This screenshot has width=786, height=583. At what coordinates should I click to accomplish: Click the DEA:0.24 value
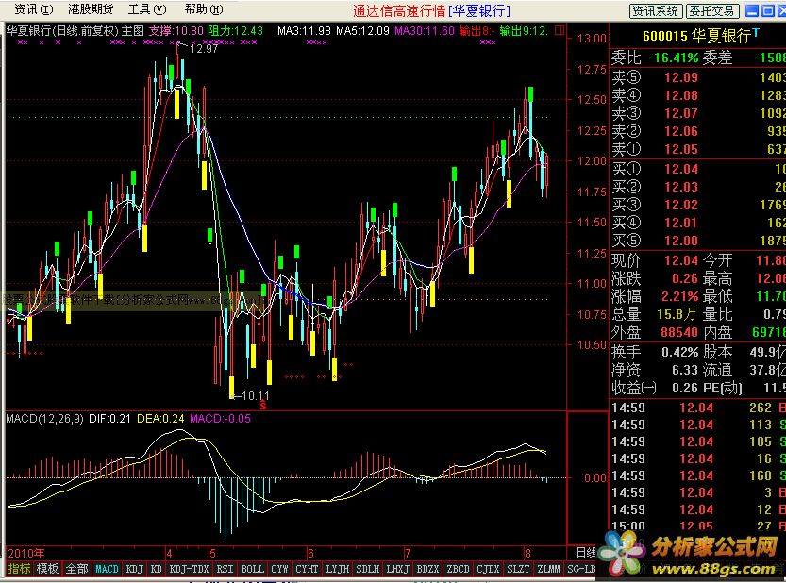click(x=160, y=419)
